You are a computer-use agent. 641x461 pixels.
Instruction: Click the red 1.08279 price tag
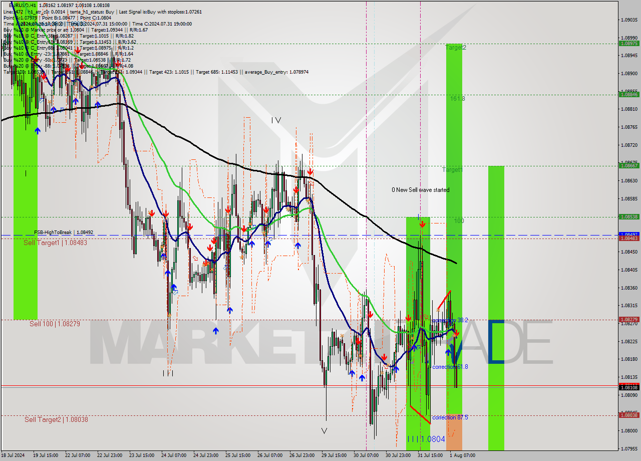pyautogui.click(x=629, y=319)
